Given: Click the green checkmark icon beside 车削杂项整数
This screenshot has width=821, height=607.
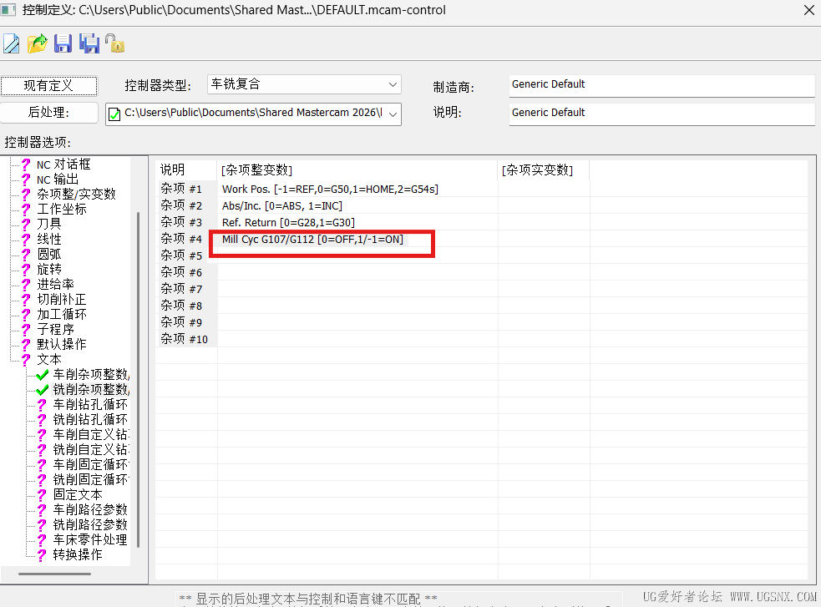Looking at the screenshot, I should [x=43, y=375].
